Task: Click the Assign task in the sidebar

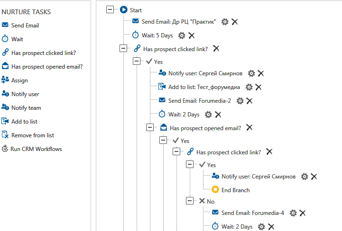Action: tap(19, 80)
